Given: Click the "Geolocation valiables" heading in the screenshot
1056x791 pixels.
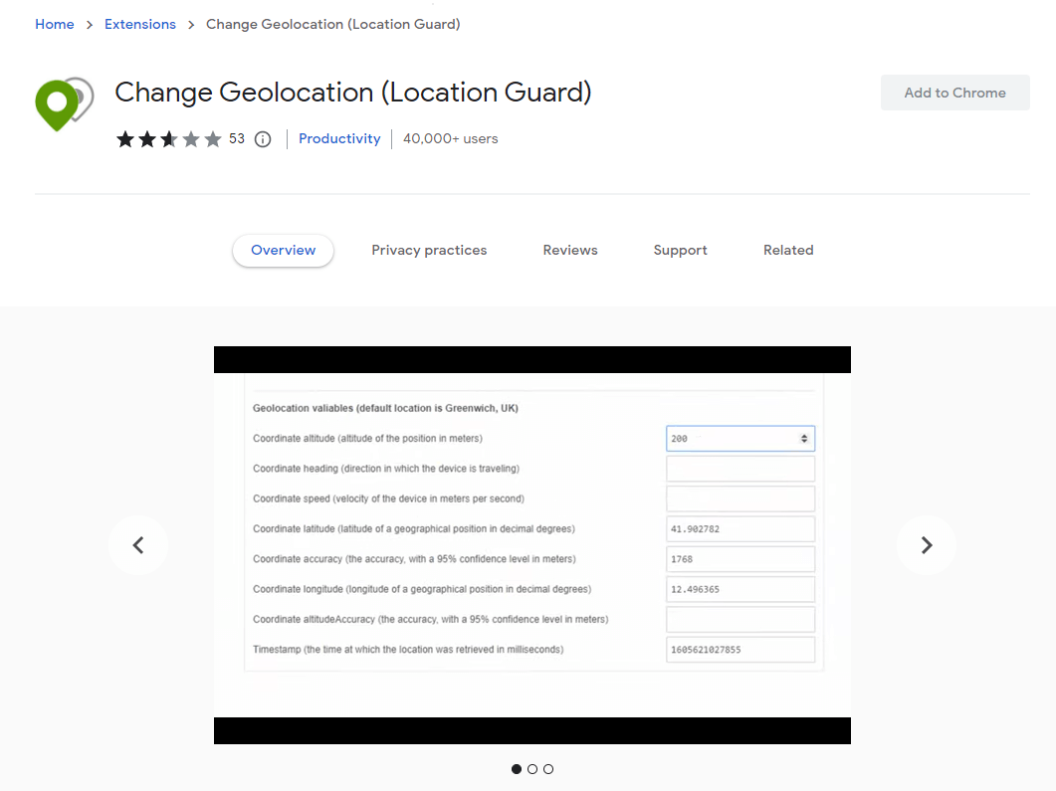Looking at the screenshot, I should pyautogui.click(x=385, y=408).
